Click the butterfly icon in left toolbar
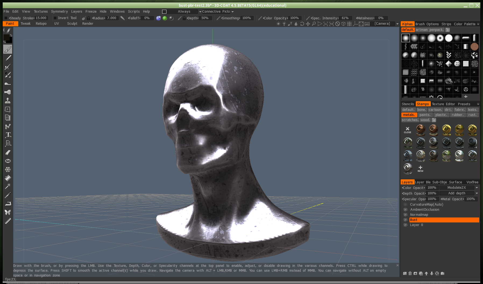The height and width of the screenshot is (284, 483). [8, 212]
